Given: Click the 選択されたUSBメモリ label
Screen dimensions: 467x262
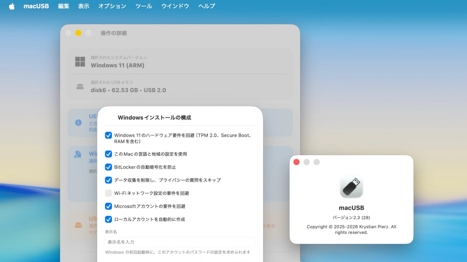Looking at the screenshot, I should 112,82.
